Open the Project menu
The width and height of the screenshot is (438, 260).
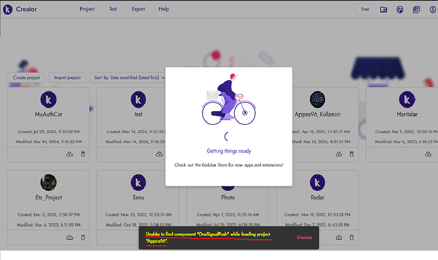[87, 9]
